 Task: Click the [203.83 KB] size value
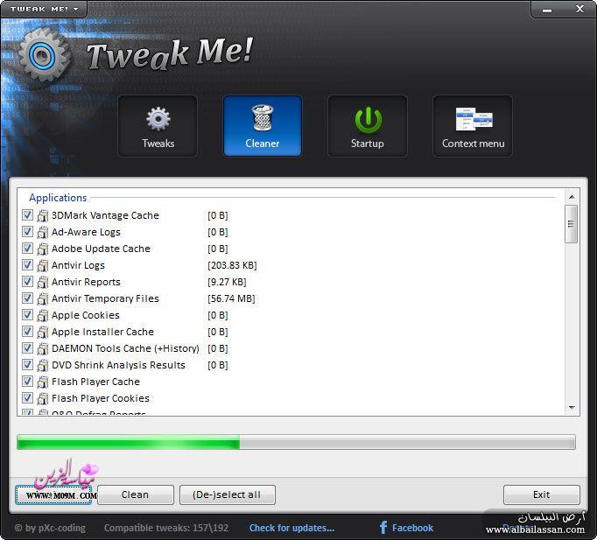click(x=232, y=265)
